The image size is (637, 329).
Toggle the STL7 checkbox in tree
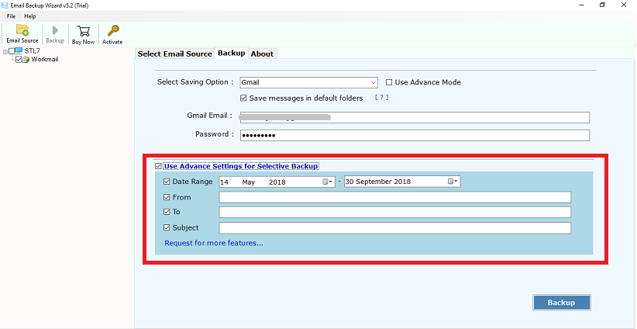click(12, 51)
